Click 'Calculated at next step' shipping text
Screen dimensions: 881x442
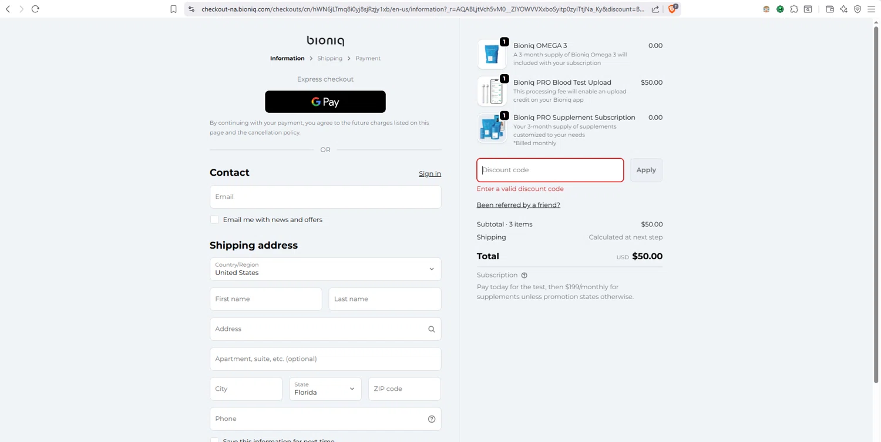(x=626, y=237)
